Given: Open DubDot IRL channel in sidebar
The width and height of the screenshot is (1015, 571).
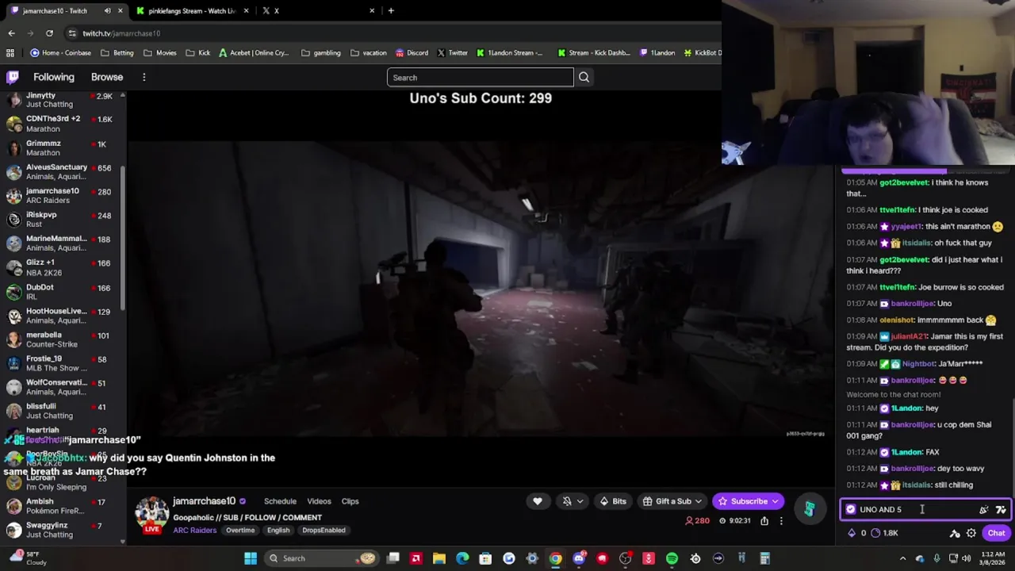Looking at the screenshot, I should tap(62, 291).
